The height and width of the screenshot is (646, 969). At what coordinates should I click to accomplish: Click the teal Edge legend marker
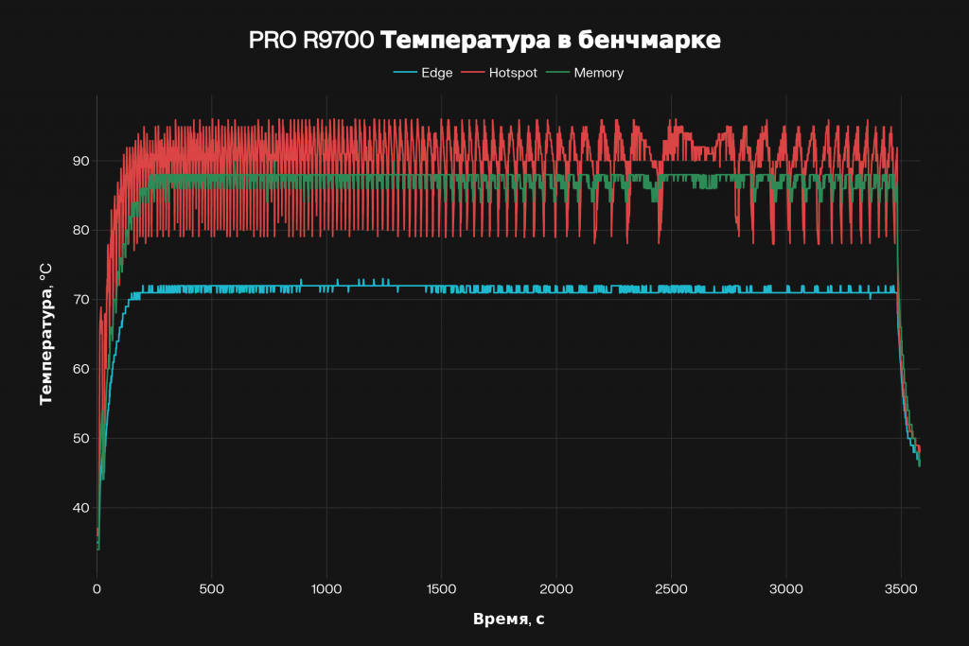(403, 73)
